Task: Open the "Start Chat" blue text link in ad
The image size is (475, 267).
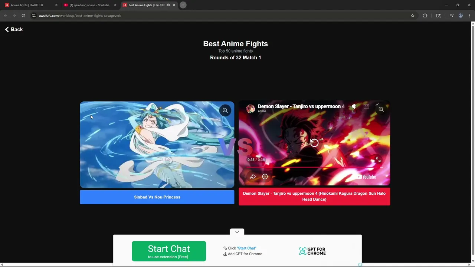Action: point(246,248)
